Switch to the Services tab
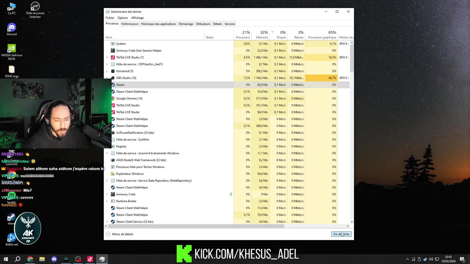The height and width of the screenshot is (264, 470). tap(230, 24)
